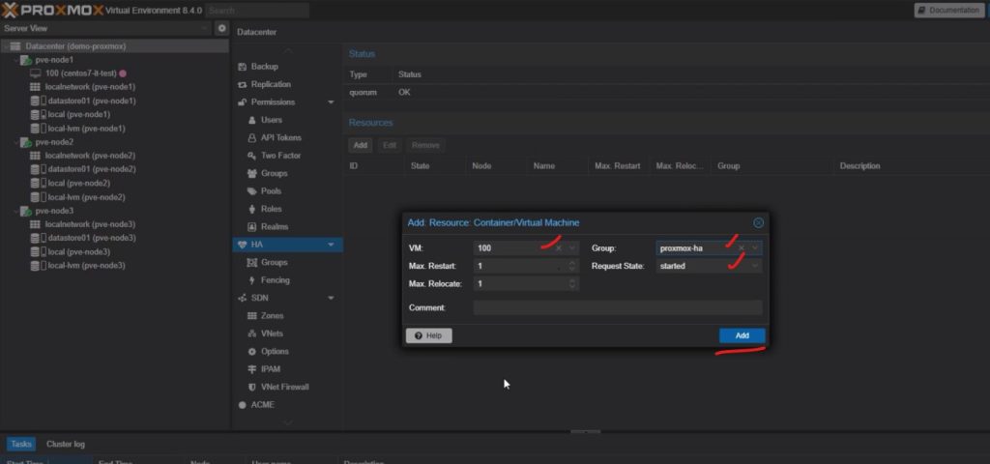The width and height of the screenshot is (990, 464).
Task: Open the Group dropdown arrow
Action: point(755,248)
